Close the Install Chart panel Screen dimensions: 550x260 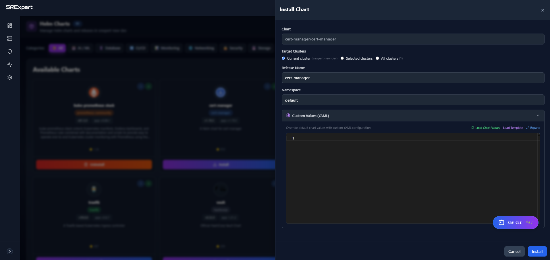click(542, 10)
